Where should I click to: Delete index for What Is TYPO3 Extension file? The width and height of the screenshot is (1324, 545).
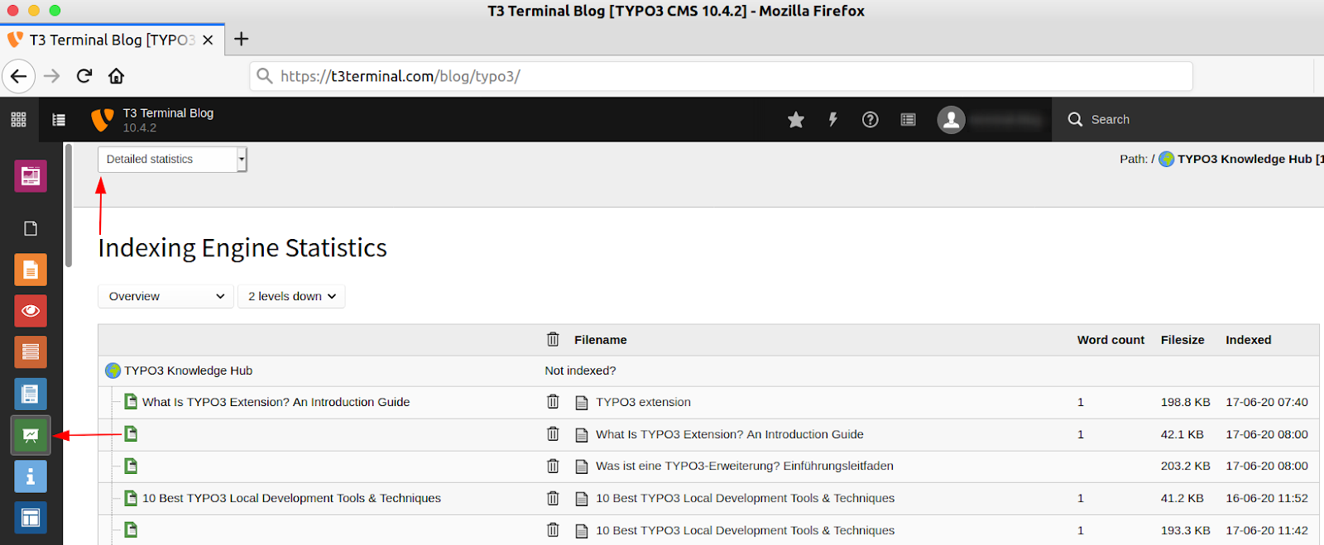(553, 434)
